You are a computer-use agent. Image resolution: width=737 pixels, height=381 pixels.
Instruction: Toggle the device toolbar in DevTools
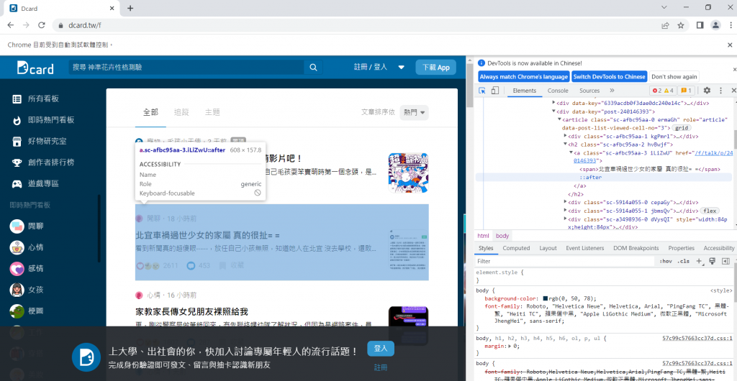494,91
